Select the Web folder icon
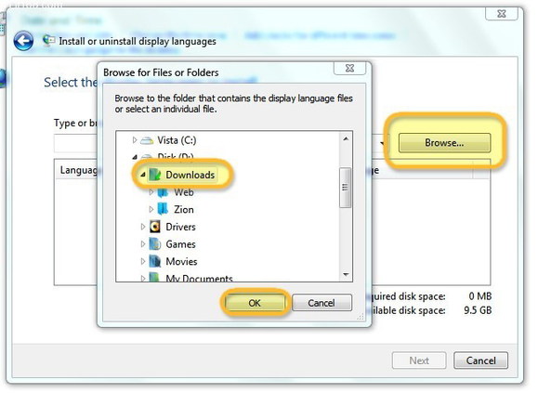 163,192
